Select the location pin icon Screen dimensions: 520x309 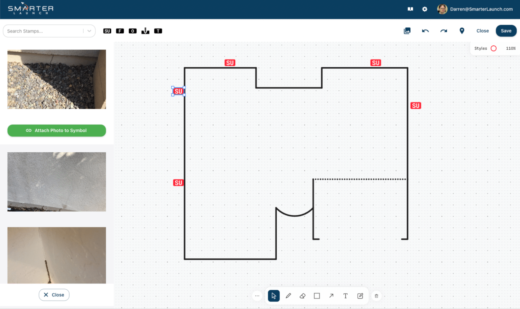[462, 31]
